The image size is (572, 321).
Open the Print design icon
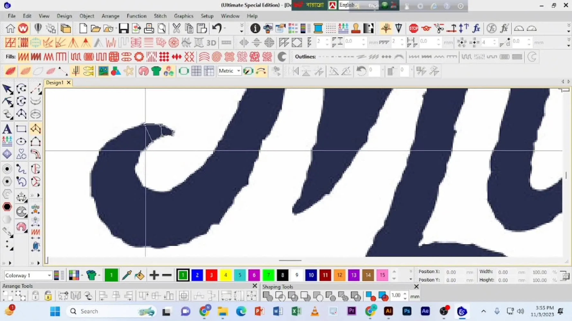[x=149, y=28]
